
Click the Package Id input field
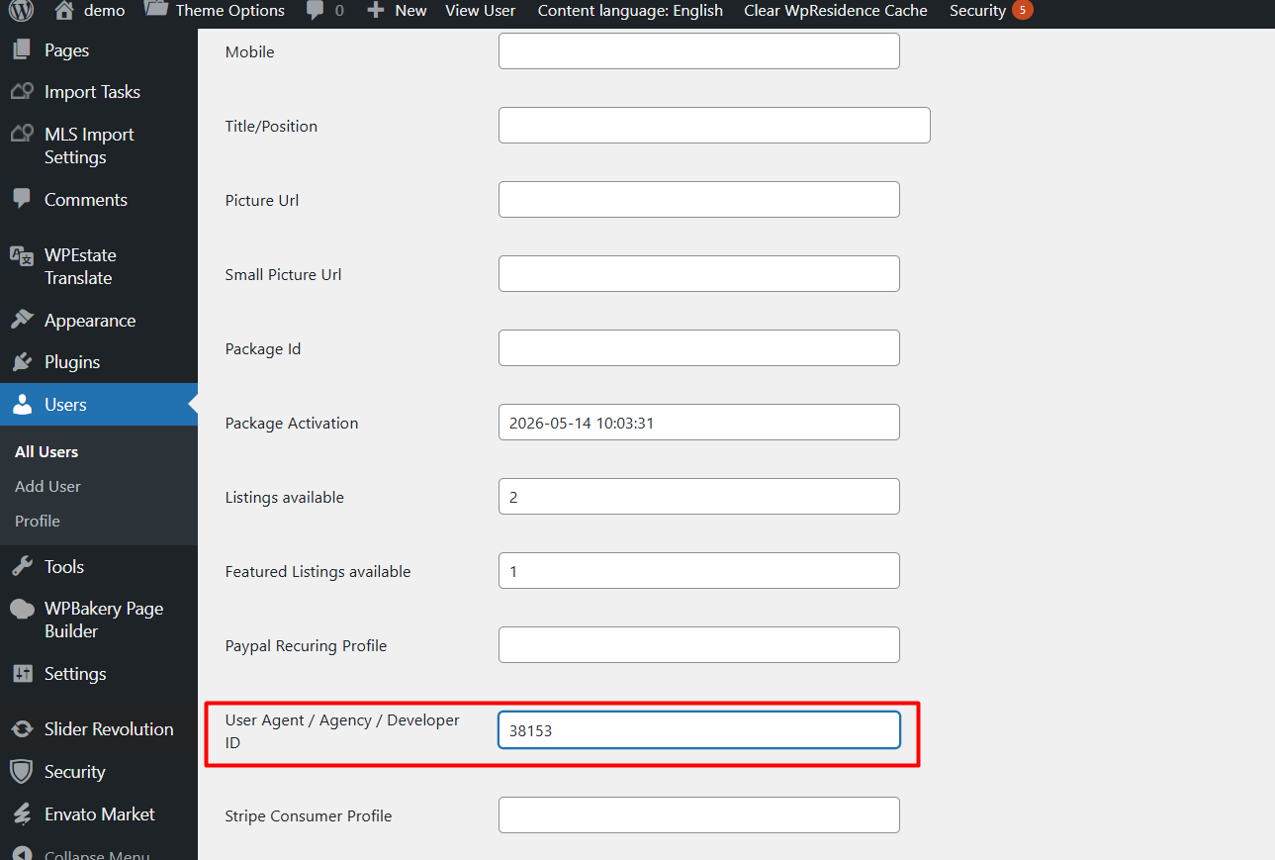click(699, 347)
